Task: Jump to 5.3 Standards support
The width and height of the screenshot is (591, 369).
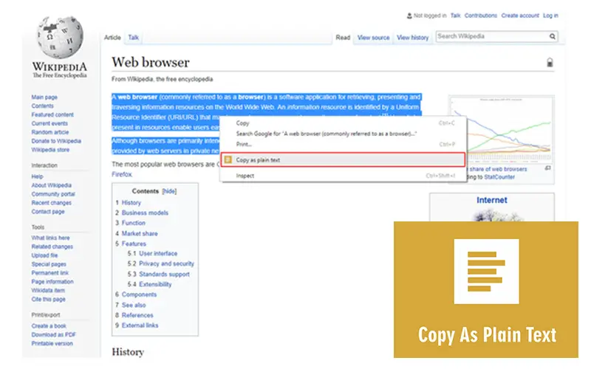Action: 158,274
